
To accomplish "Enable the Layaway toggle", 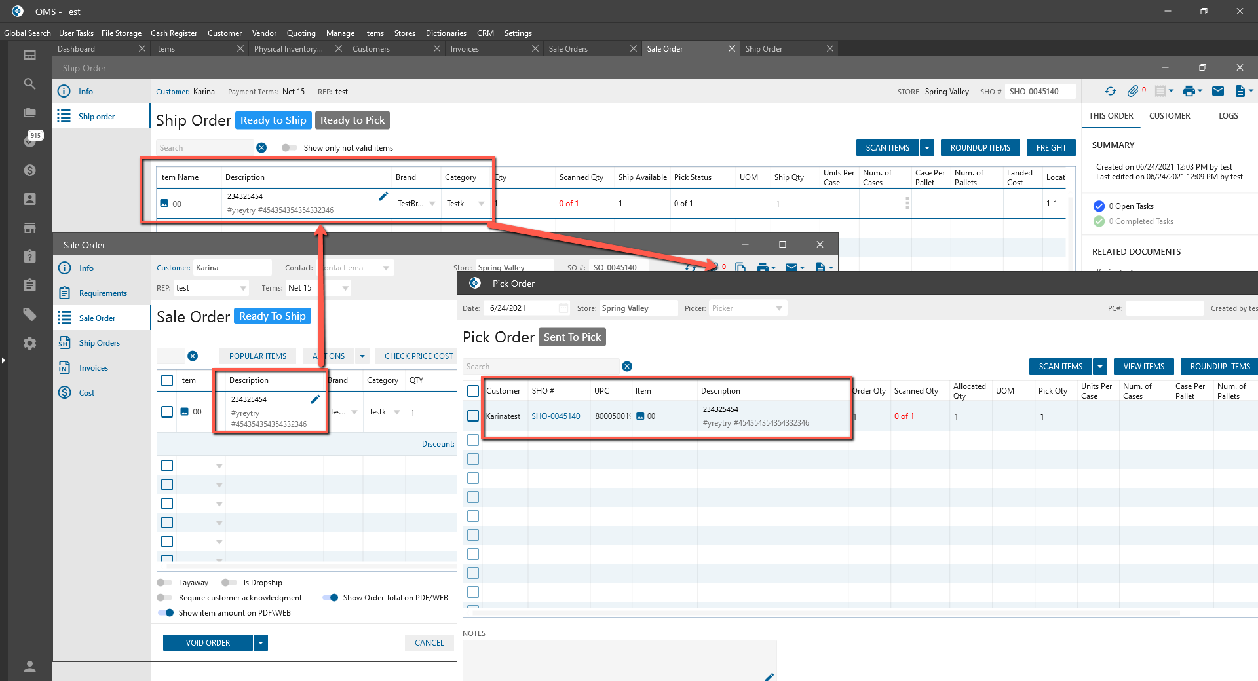I will coord(164,583).
